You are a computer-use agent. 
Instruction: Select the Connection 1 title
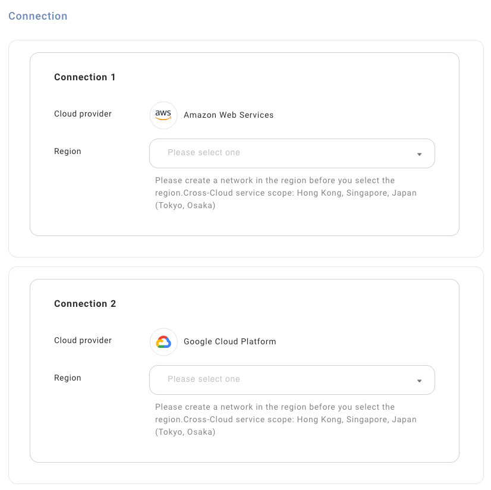[85, 77]
